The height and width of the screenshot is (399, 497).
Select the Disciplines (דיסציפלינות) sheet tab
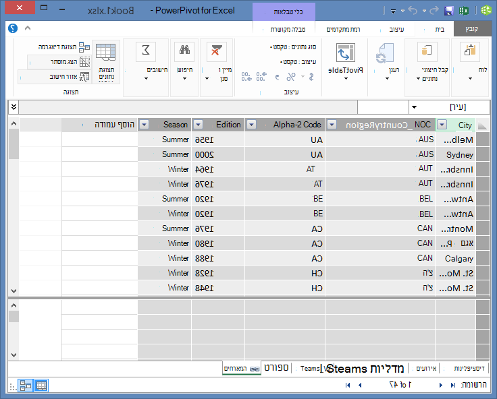[469, 368]
